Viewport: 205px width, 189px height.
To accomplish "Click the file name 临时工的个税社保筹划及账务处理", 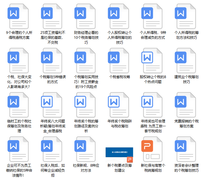I will click(x=19, y=126).
